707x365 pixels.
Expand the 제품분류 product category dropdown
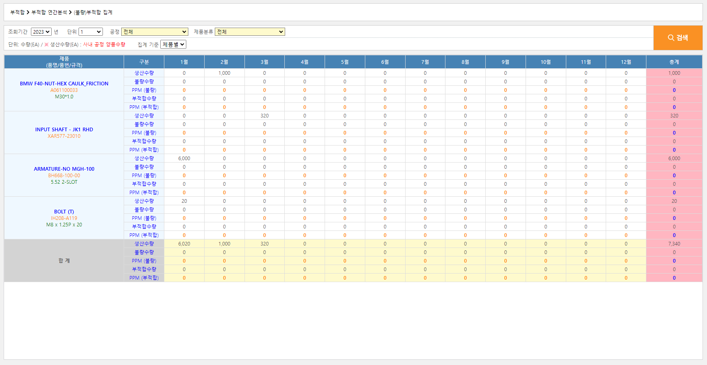(x=250, y=32)
